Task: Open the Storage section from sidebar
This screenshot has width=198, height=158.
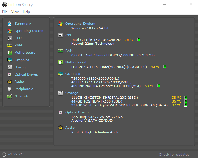Action: [21, 67]
